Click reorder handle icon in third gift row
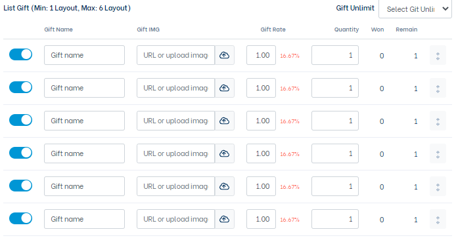The width and height of the screenshot is (456, 240). coord(438,121)
